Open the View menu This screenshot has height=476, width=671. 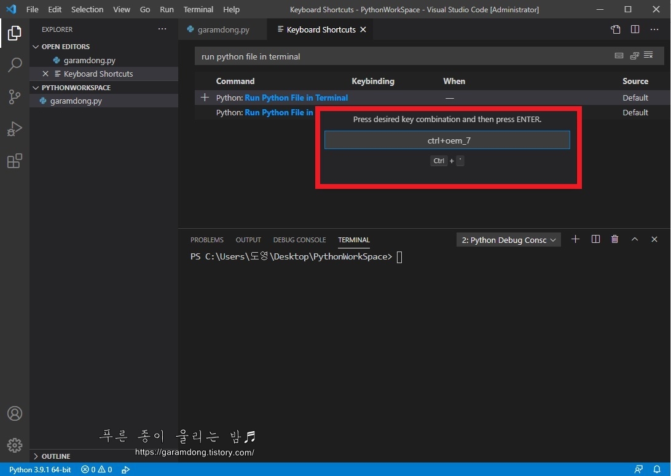pyautogui.click(x=122, y=9)
